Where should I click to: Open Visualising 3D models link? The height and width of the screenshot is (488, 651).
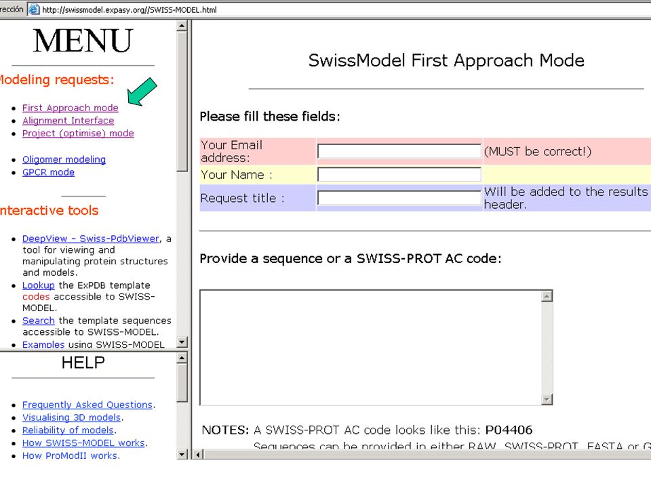click(x=71, y=418)
